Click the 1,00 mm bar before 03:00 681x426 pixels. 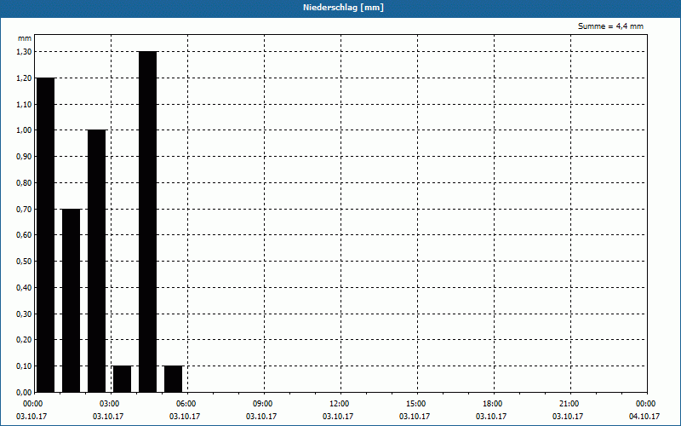(97, 262)
